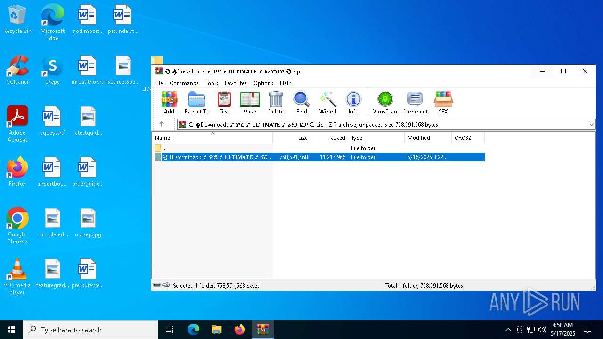Sort by the CRC32 column header
603x339 pixels.
[x=468, y=138]
